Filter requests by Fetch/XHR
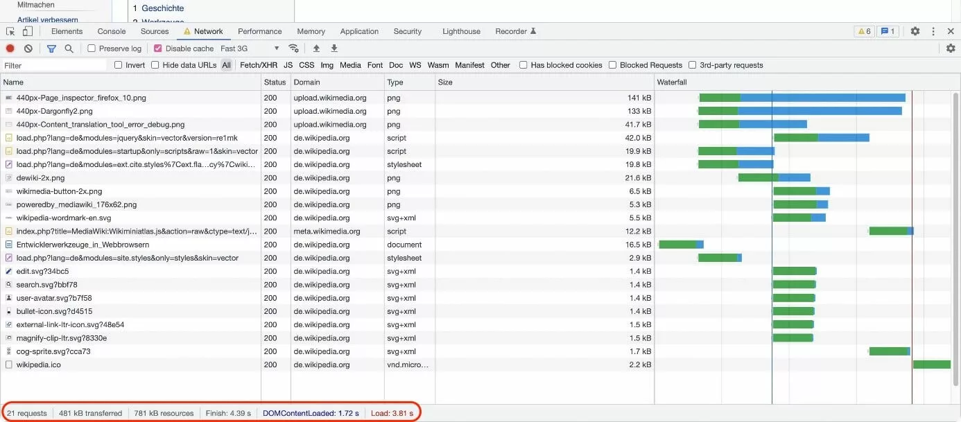 (x=259, y=65)
